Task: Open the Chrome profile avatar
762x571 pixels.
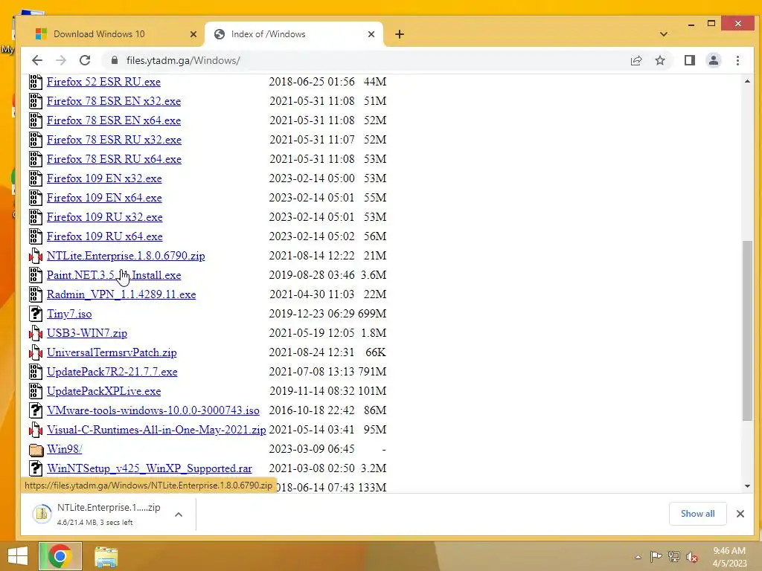Action: [714, 60]
